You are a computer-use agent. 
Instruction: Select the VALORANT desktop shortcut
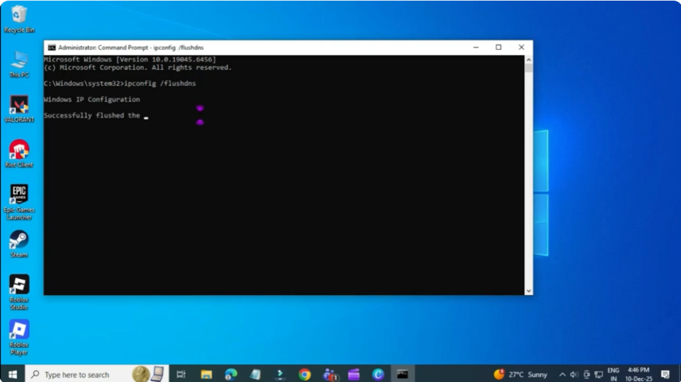(x=19, y=109)
